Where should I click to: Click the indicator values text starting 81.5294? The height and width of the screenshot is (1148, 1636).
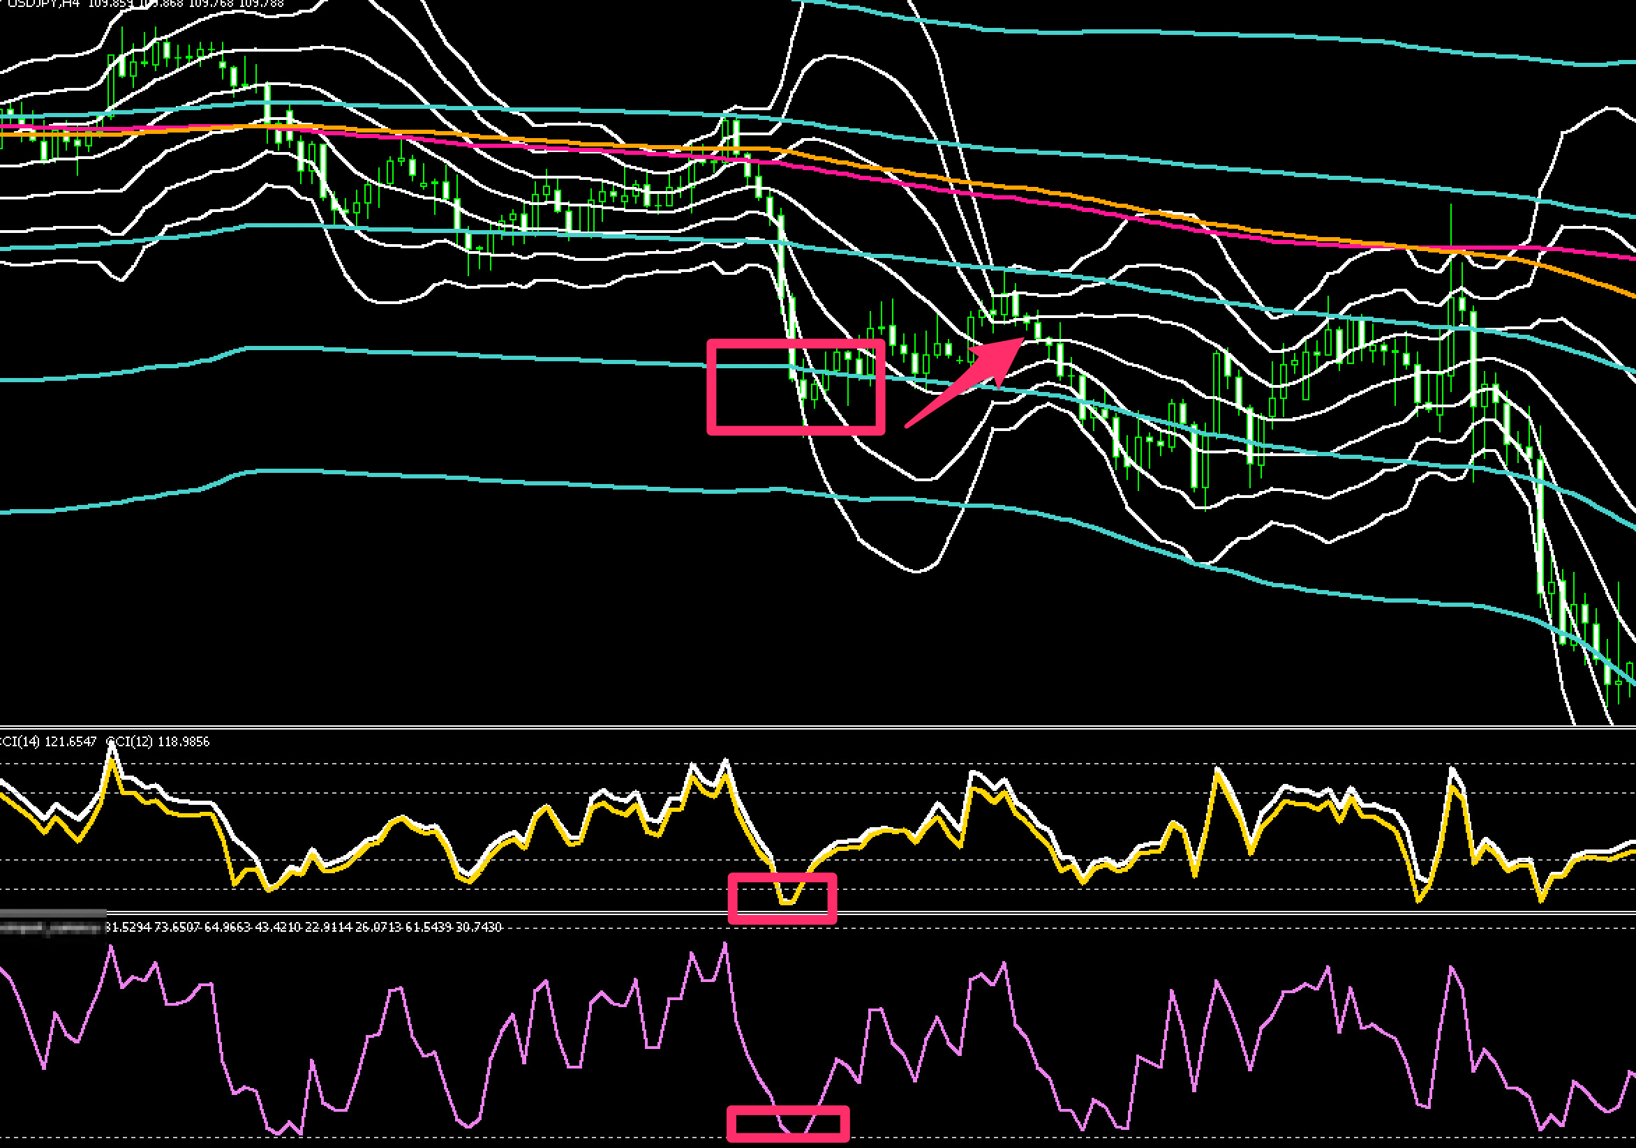click(x=304, y=926)
